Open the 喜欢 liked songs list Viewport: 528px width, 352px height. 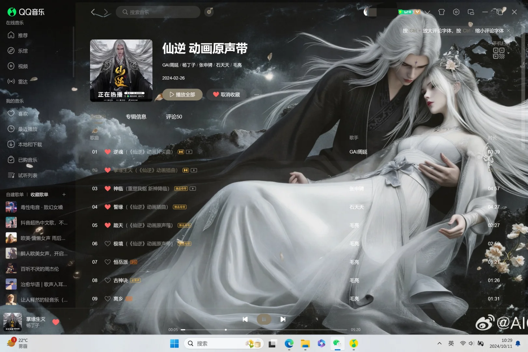[18, 113]
